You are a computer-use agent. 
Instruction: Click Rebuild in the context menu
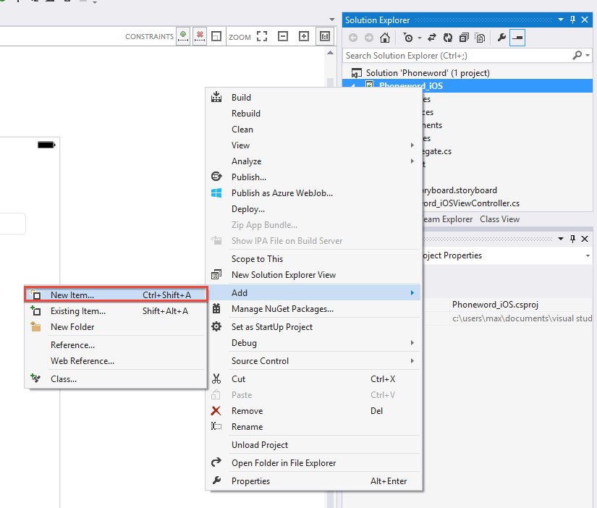pyautogui.click(x=246, y=114)
